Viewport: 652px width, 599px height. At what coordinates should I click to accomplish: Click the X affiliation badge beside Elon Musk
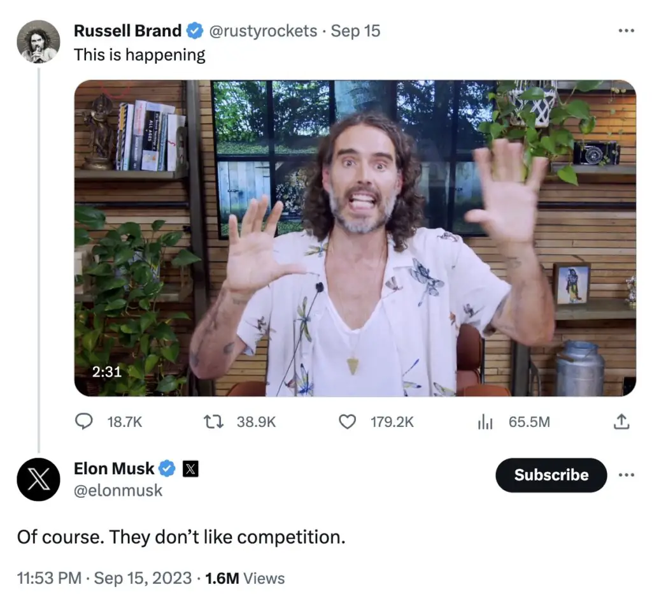[x=190, y=469]
